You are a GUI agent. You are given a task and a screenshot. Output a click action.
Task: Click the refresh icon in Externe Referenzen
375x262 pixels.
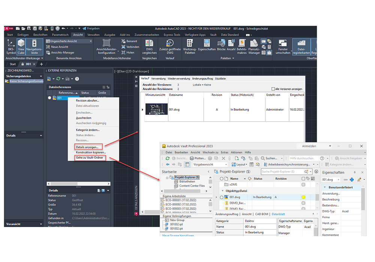click(58, 79)
